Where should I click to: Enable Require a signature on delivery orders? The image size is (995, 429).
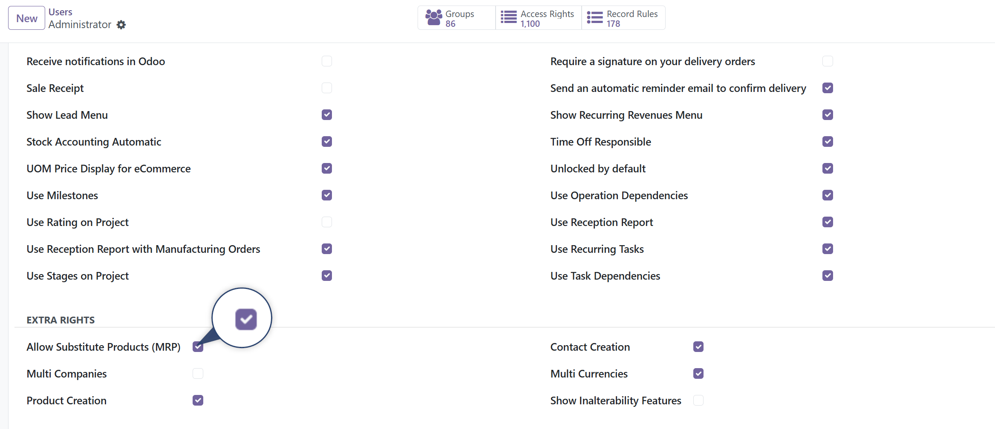827,61
